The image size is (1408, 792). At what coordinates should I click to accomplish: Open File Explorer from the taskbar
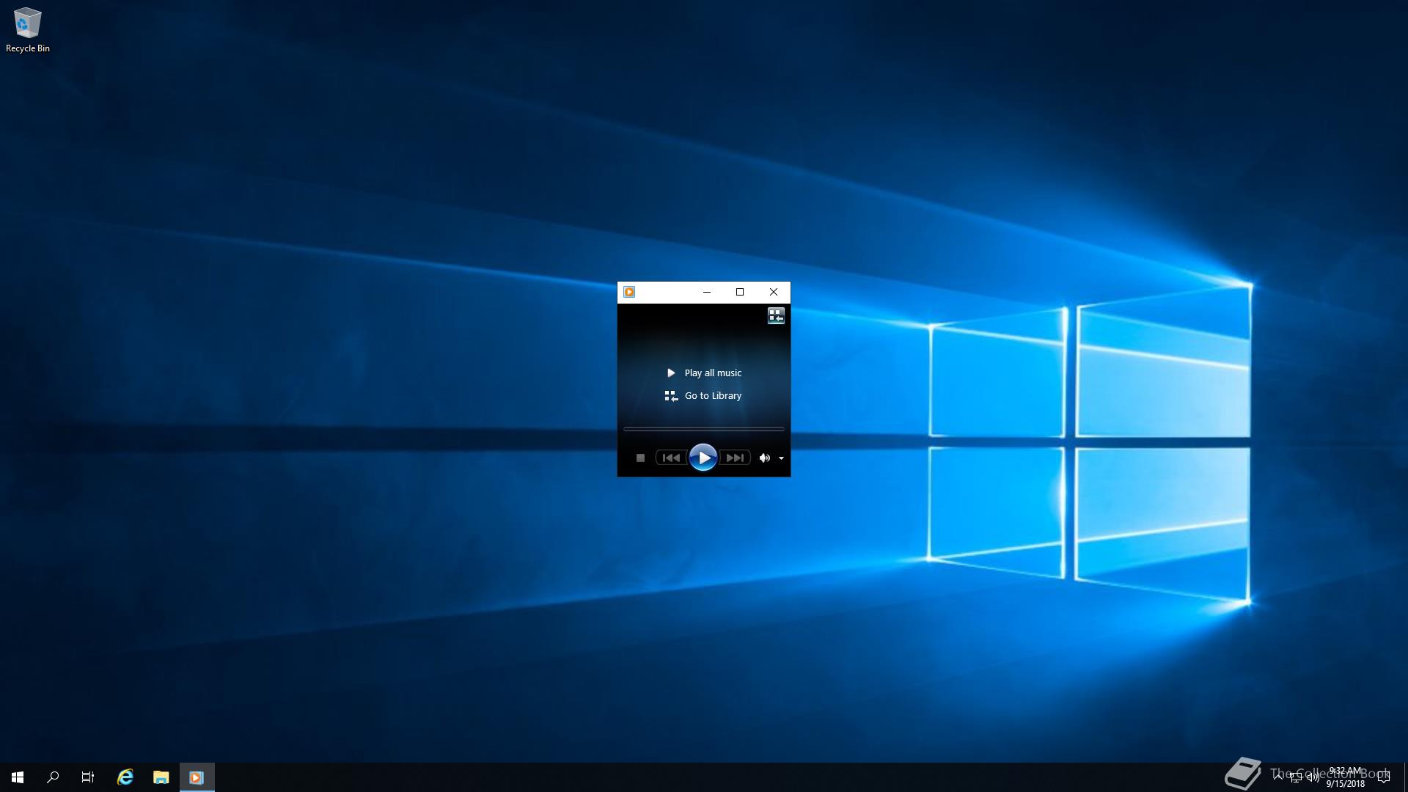click(x=161, y=777)
